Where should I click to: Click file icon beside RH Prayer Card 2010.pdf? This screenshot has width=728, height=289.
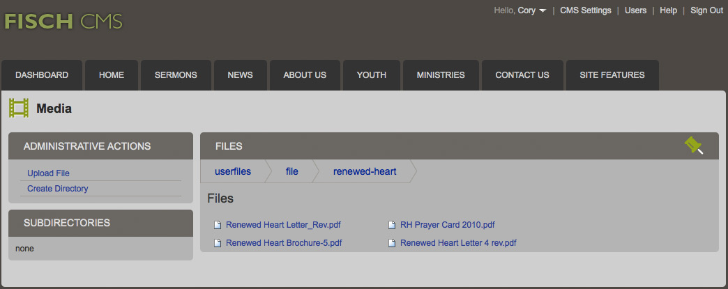392,225
